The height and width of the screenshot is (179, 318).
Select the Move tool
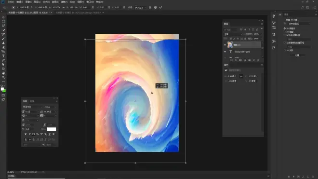coord(3,17)
